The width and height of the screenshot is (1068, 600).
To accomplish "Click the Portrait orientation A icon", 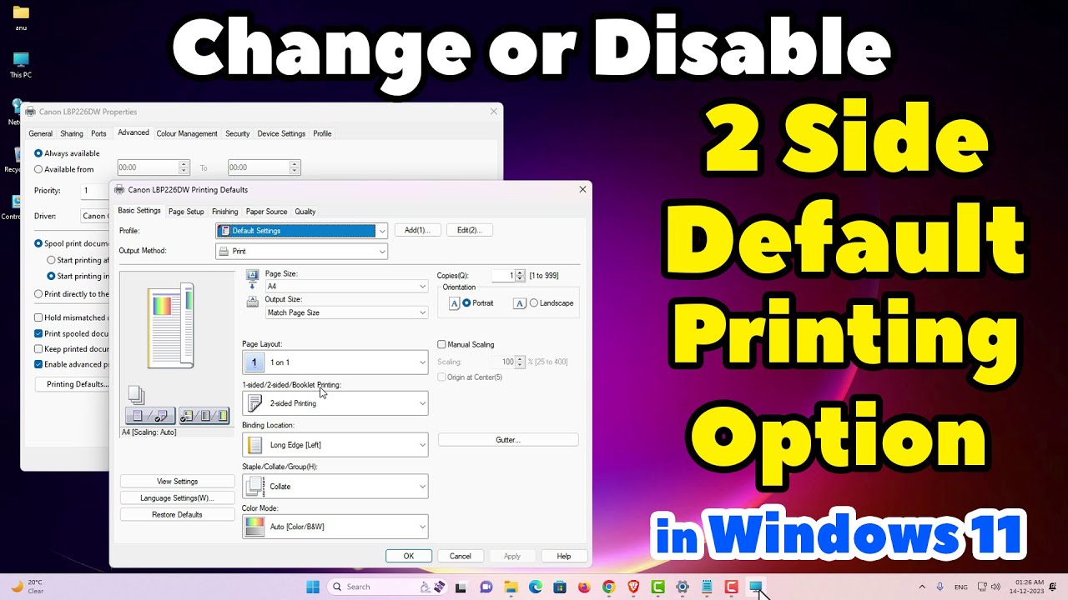I will pyautogui.click(x=455, y=303).
